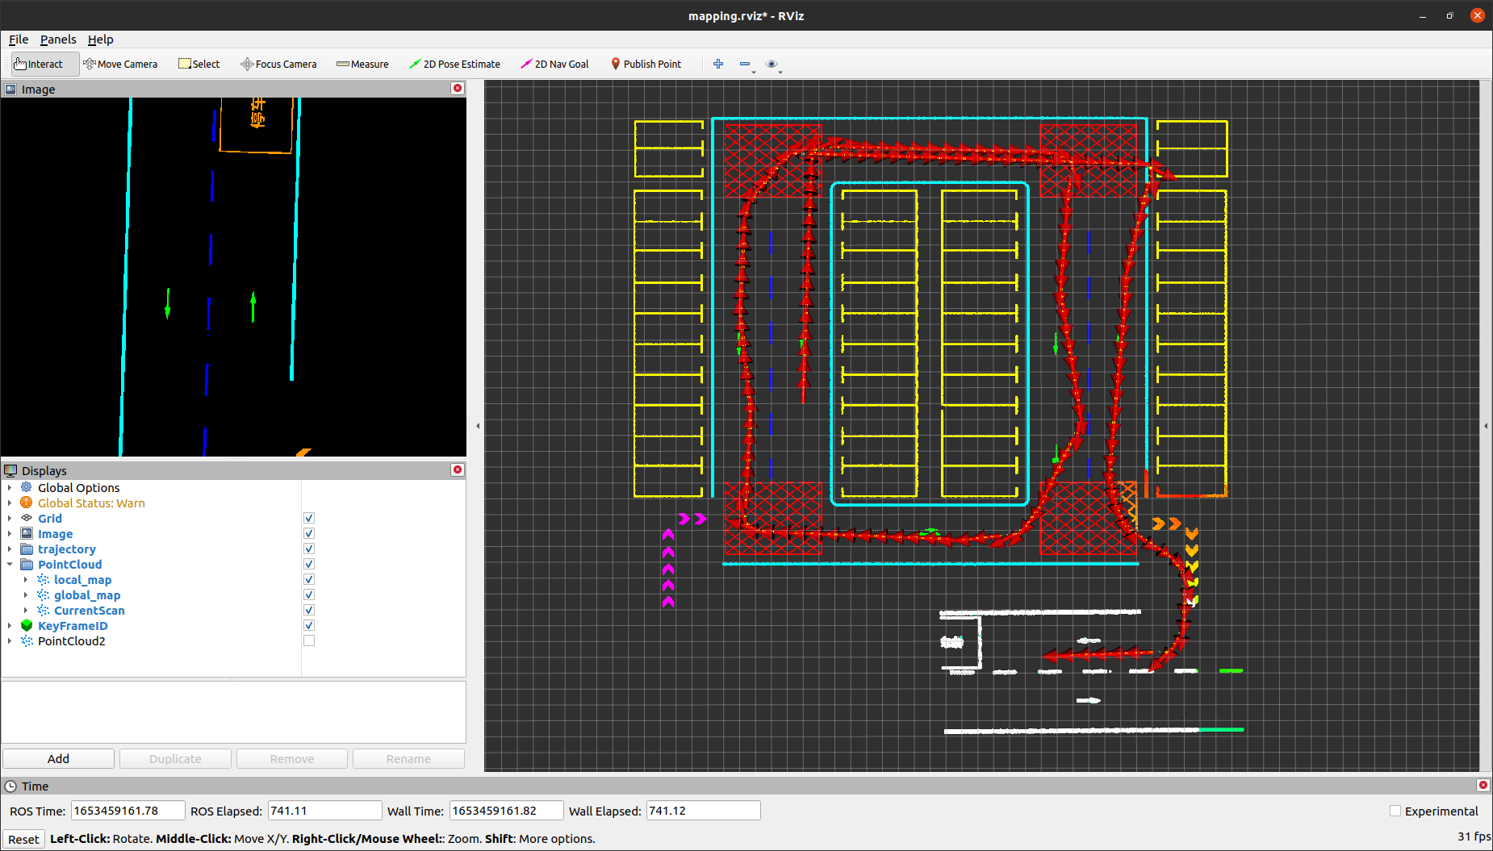Image resolution: width=1493 pixels, height=851 pixels.
Task: Disable the global_map checkbox
Action: pyautogui.click(x=309, y=594)
